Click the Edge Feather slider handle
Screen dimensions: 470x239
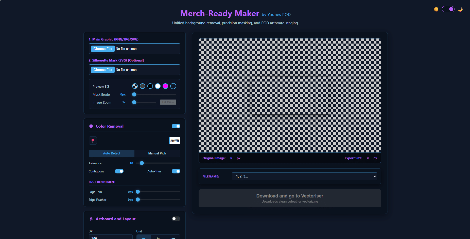point(138,200)
